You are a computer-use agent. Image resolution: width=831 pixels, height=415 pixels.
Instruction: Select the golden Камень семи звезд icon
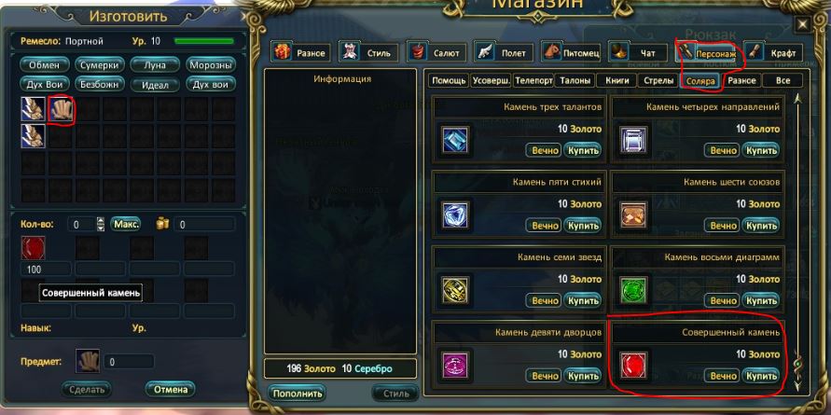(x=456, y=290)
